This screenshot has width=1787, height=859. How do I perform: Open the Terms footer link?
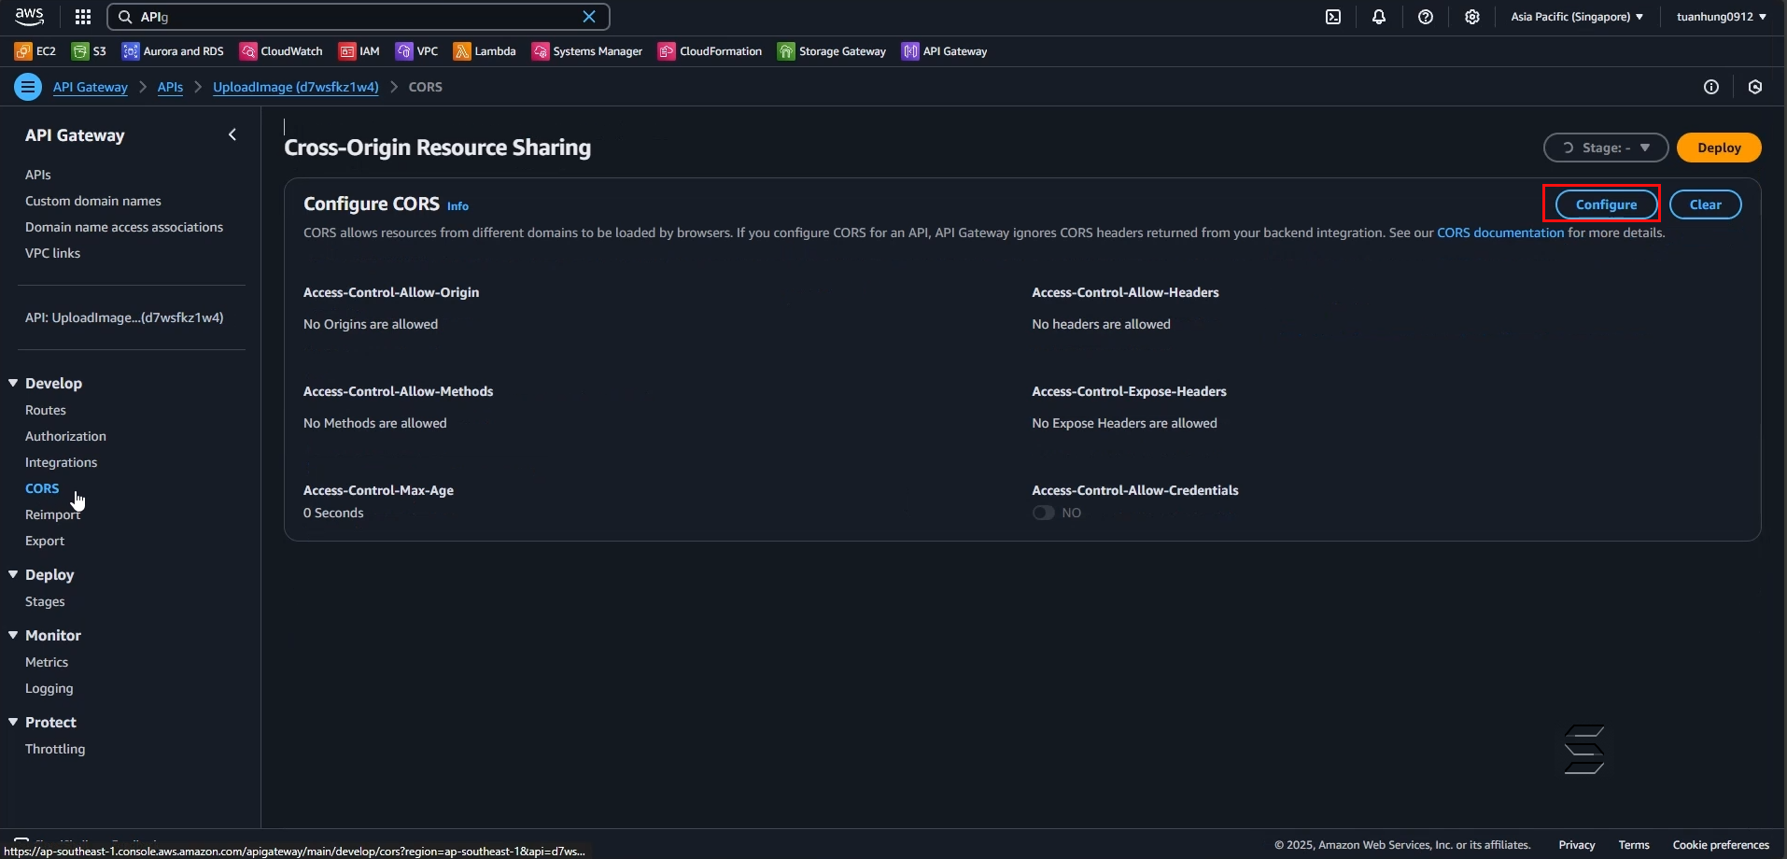click(x=1634, y=845)
